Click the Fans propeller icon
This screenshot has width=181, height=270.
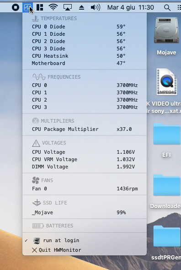coord(36,180)
